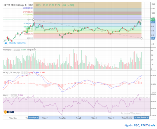Click the 28 Tháng Mười hai '20 date marker
Screen dimensions: 157x129
pyautogui.click(x=141, y=117)
